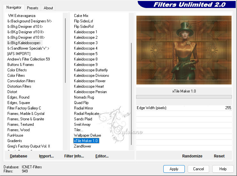237x176 pixels.
Task: Choose Radial Mirror filter
Action: coord(84,108)
